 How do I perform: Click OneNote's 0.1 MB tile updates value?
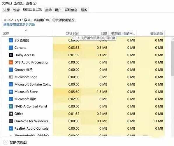[158, 121]
